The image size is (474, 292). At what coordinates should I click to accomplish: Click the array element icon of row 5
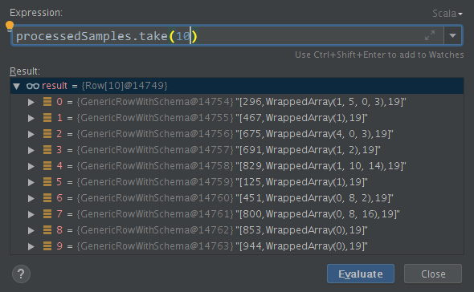(x=47, y=182)
